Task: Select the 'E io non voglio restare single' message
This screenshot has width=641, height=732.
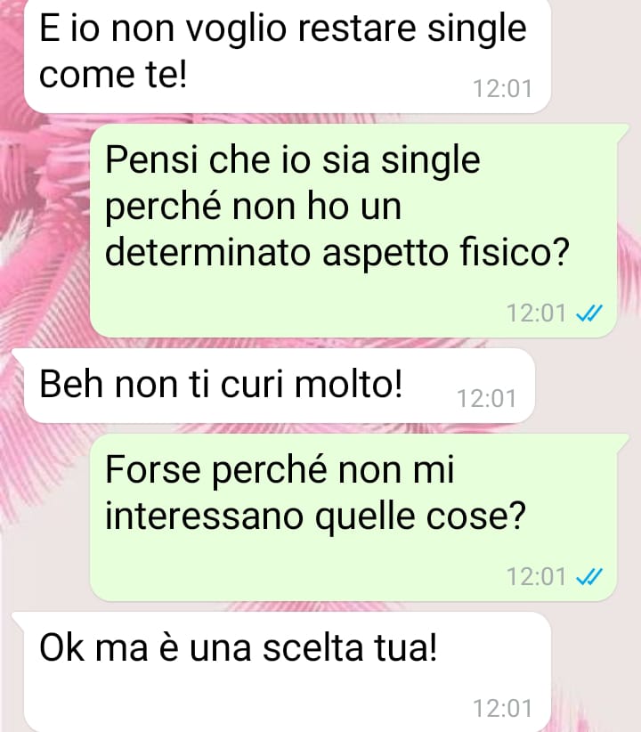Action: (288, 55)
